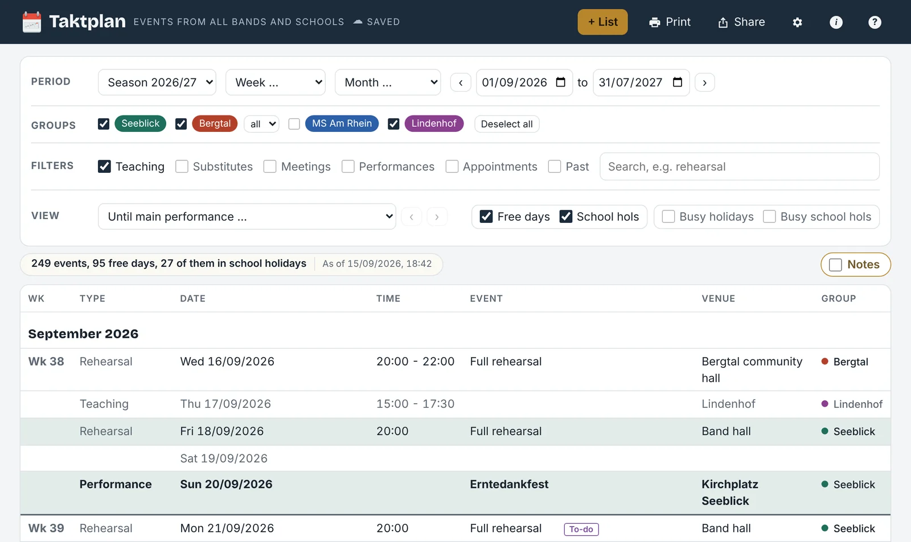Toggle the Seeblick group checkbox
This screenshot has width=911, height=542.
pyautogui.click(x=104, y=124)
